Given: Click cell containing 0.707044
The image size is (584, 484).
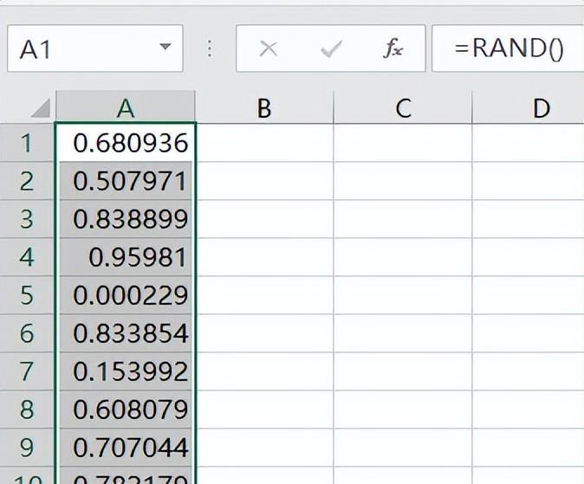Looking at the screenshot, I should 126,448.
